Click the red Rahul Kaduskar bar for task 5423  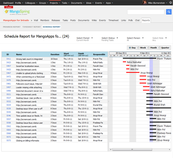click(124, 62)
